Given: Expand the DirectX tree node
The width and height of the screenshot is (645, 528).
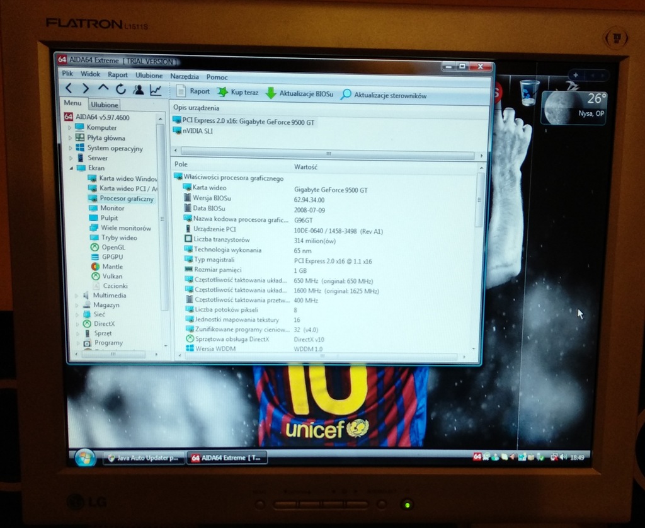Looking at the screenshot, I should [x=77, y=324].
